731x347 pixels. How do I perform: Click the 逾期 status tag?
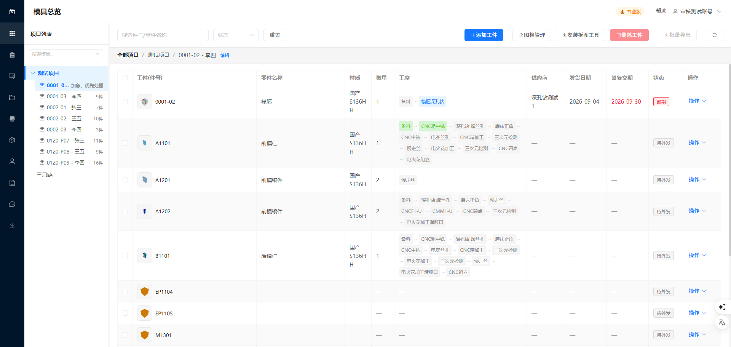pos(661,102)
